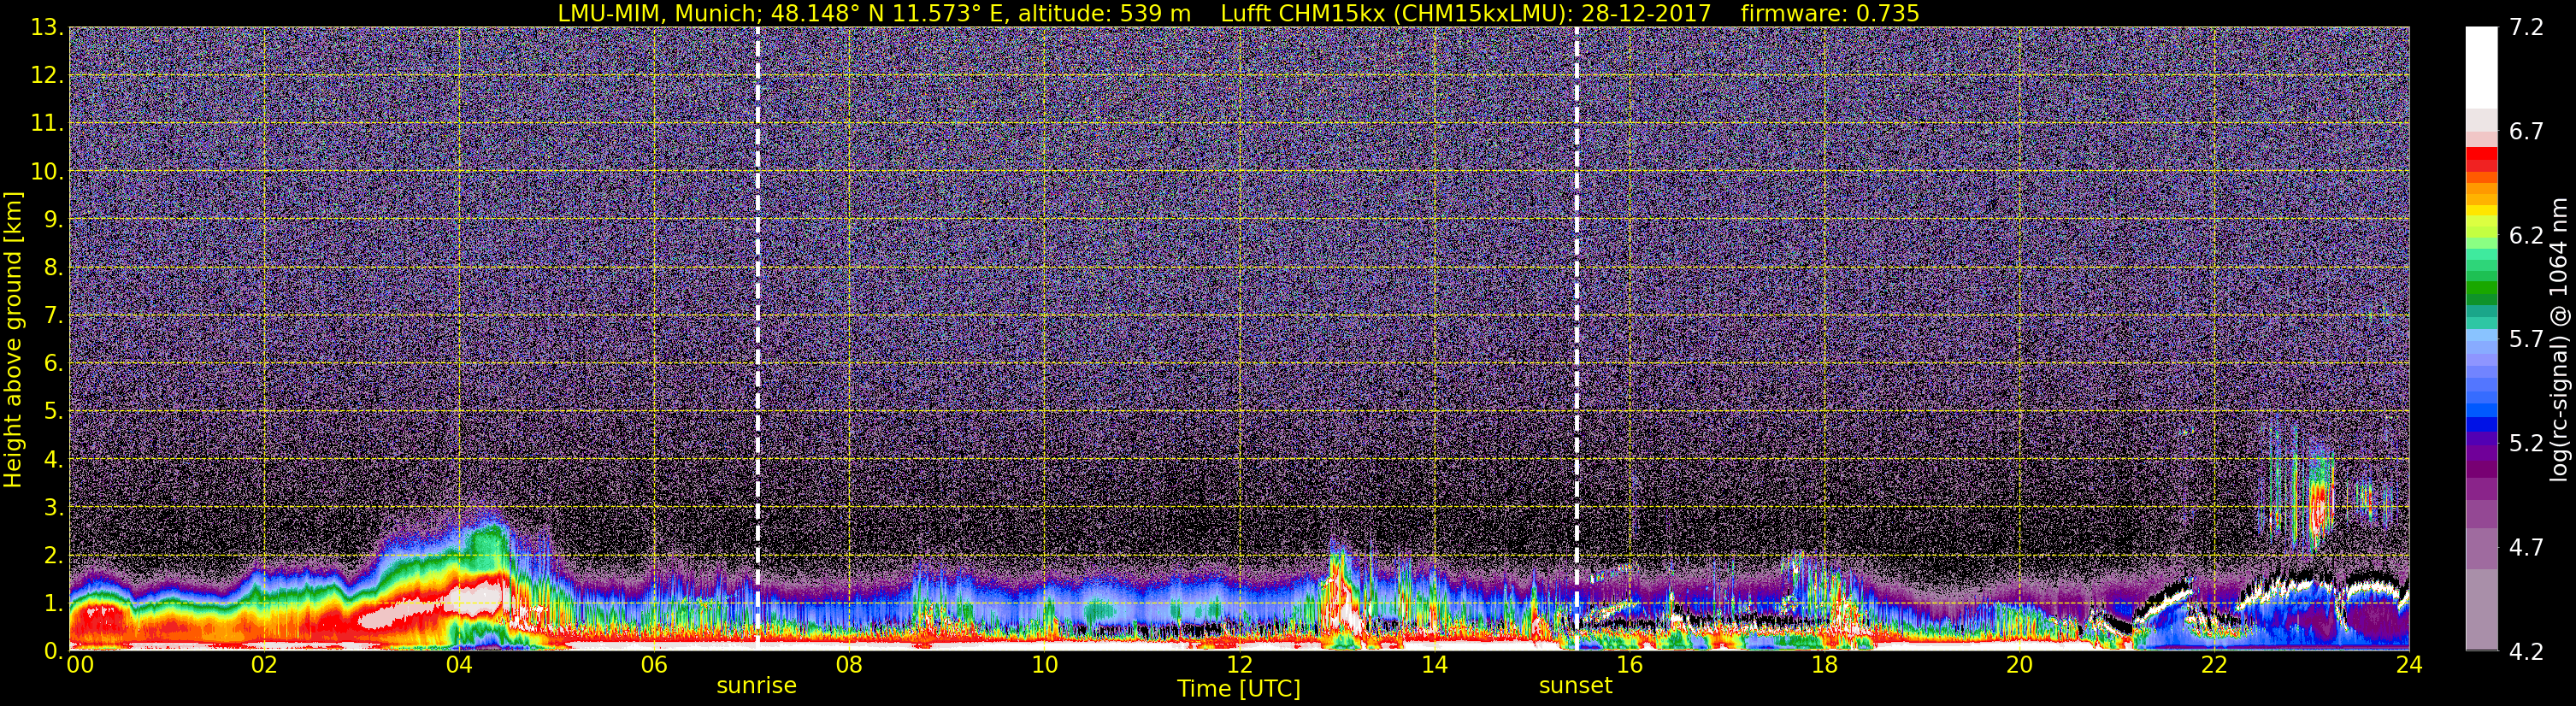
Task: Click the colorbar value '4.7'
Action: [2526, 547]
